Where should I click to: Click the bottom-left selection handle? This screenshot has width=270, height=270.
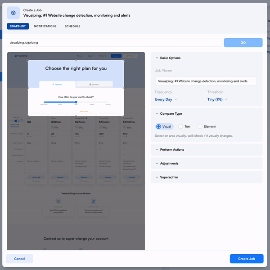point(28,116)
